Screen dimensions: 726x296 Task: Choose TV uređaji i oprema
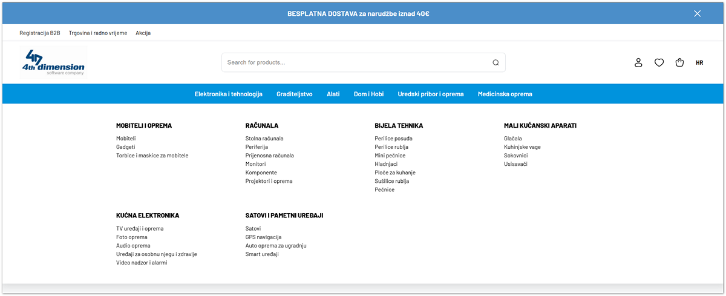[140, 229]
